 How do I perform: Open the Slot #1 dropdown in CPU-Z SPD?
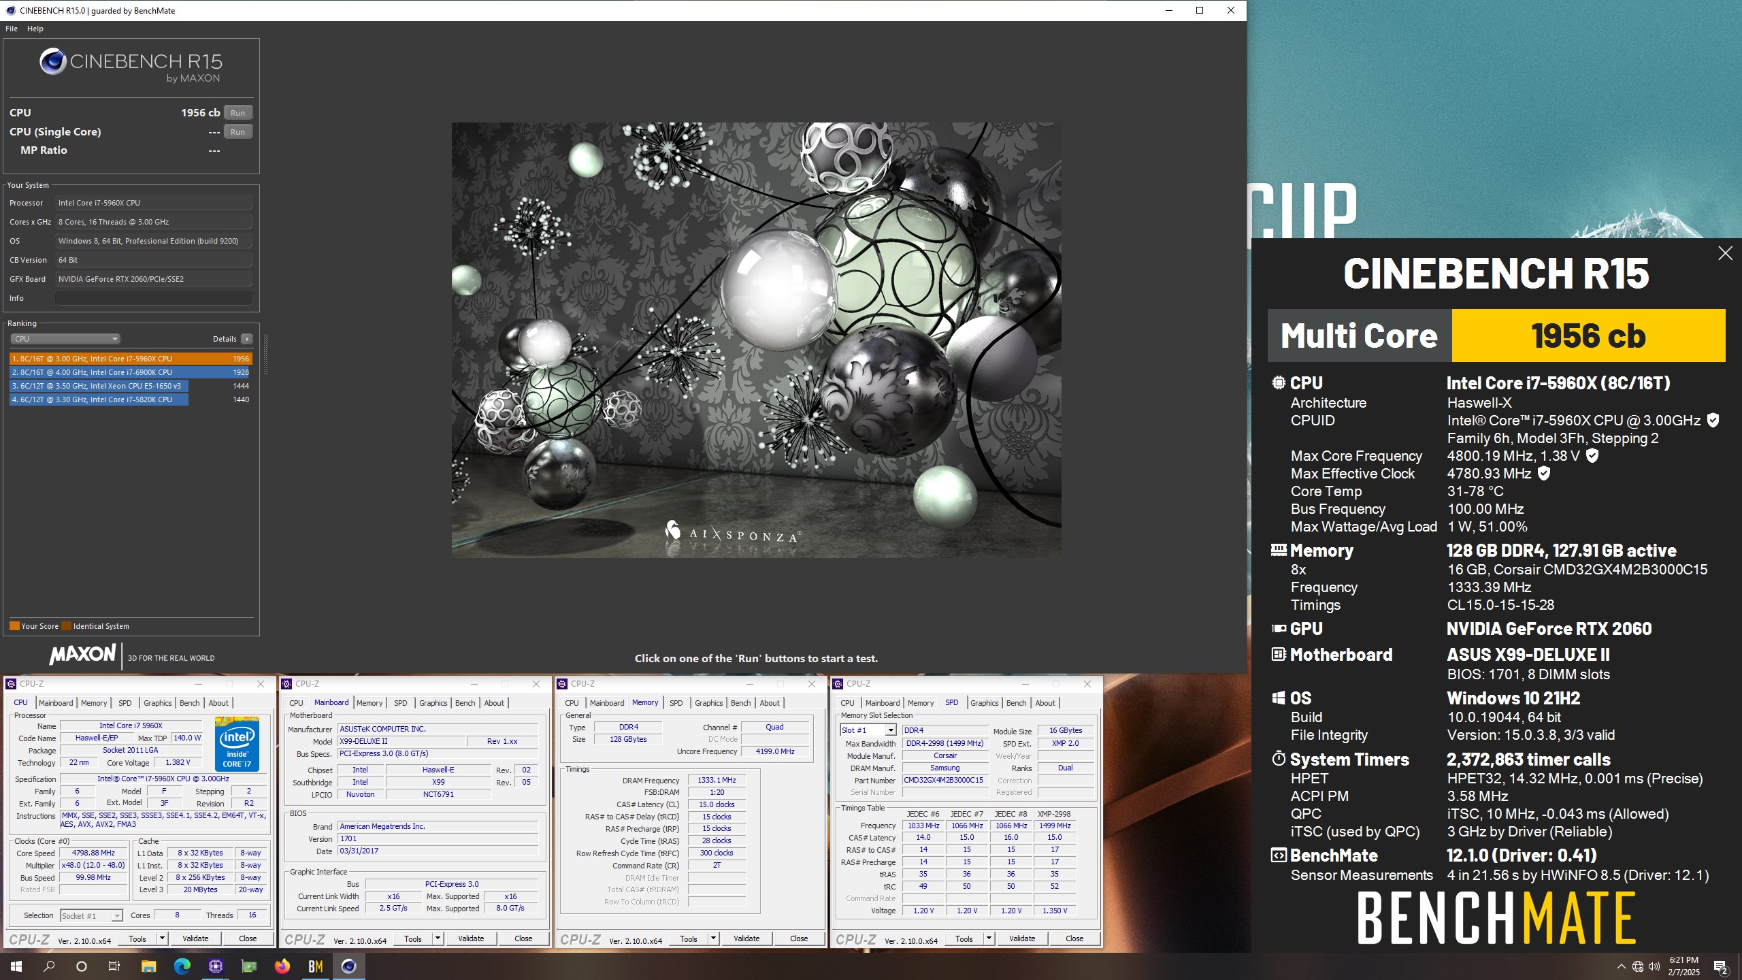coord(890,730)
